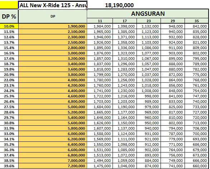Image resolution: width=210 pixels, height=169 pixels.
Task: Click the tenor column header 17
Action: 125,21
